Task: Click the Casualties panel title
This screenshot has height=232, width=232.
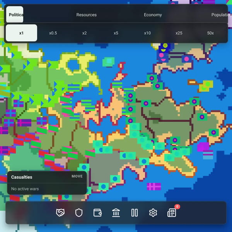Action: click(22, 177)
